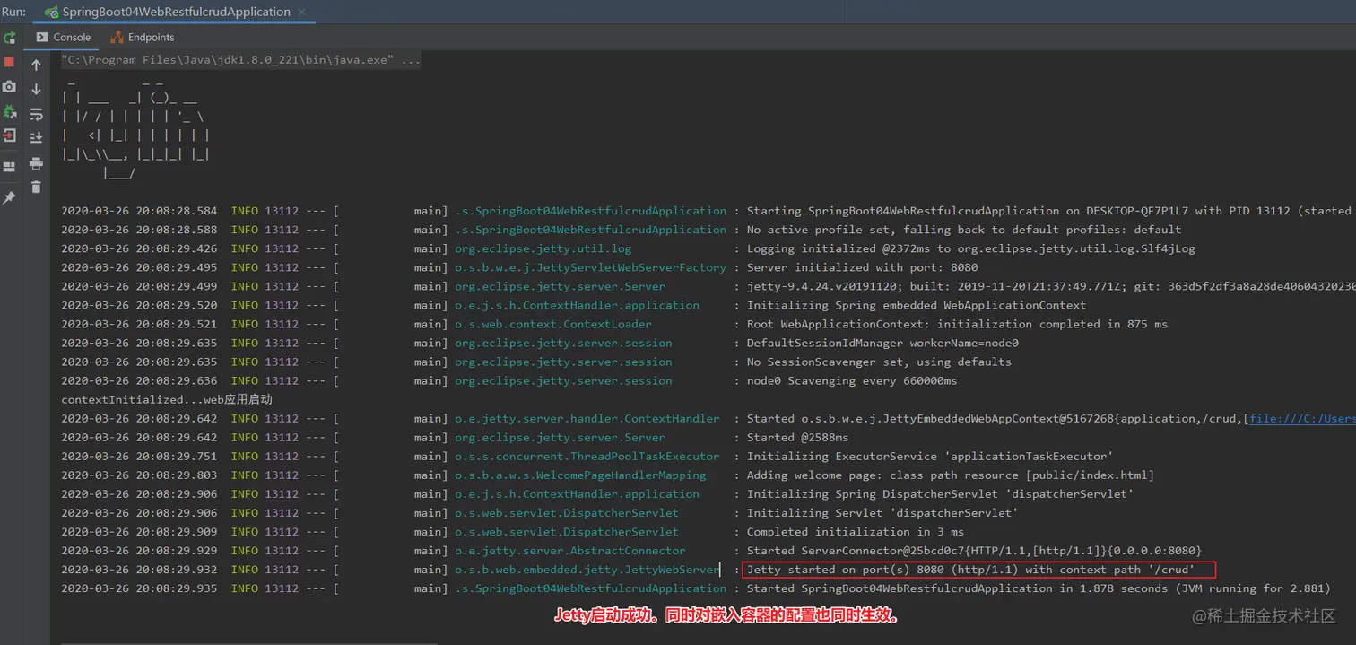Viewport: 1356px width, 645px height.
Task: Click 'Initializing ExecutorService applicationTaskExecutor' message
Action: point(930,457)
